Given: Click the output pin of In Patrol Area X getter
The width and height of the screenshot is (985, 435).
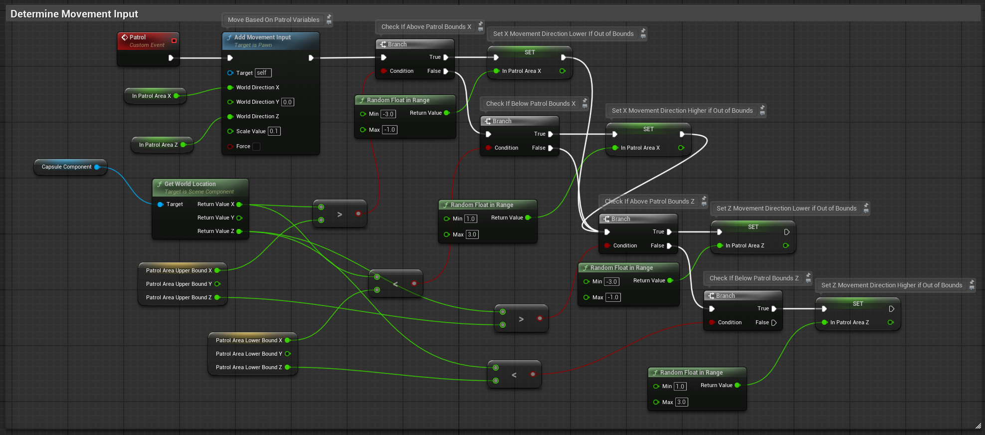Looking at the screenshot, I should (177, 96).
